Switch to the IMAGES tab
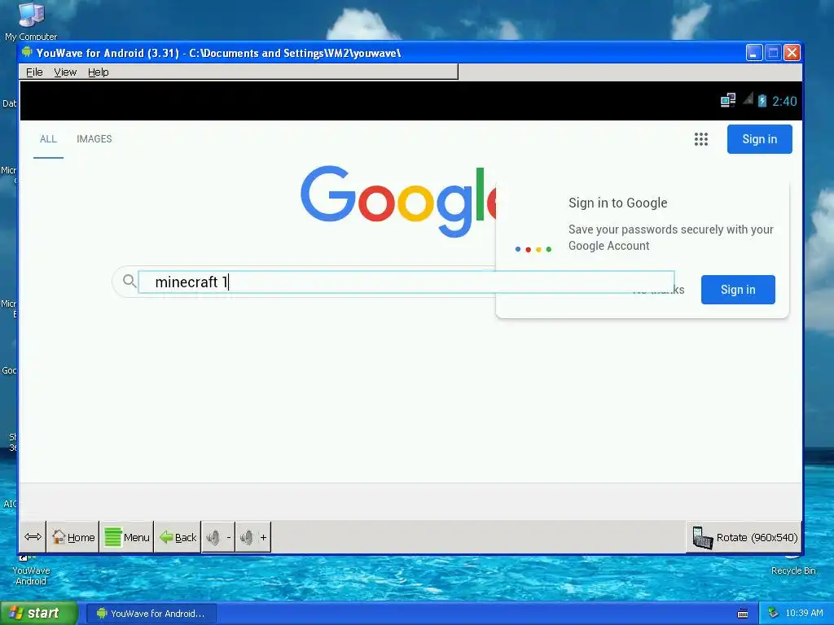 click(94, 139)
